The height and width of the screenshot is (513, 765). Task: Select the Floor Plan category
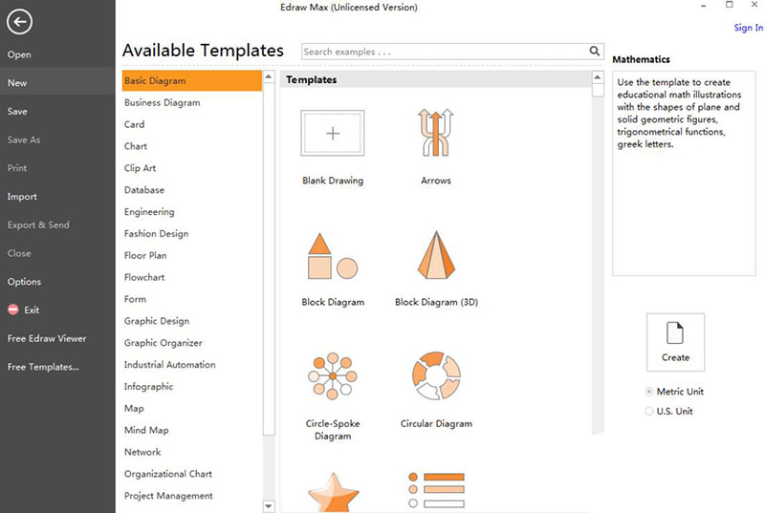click(145, 255)
